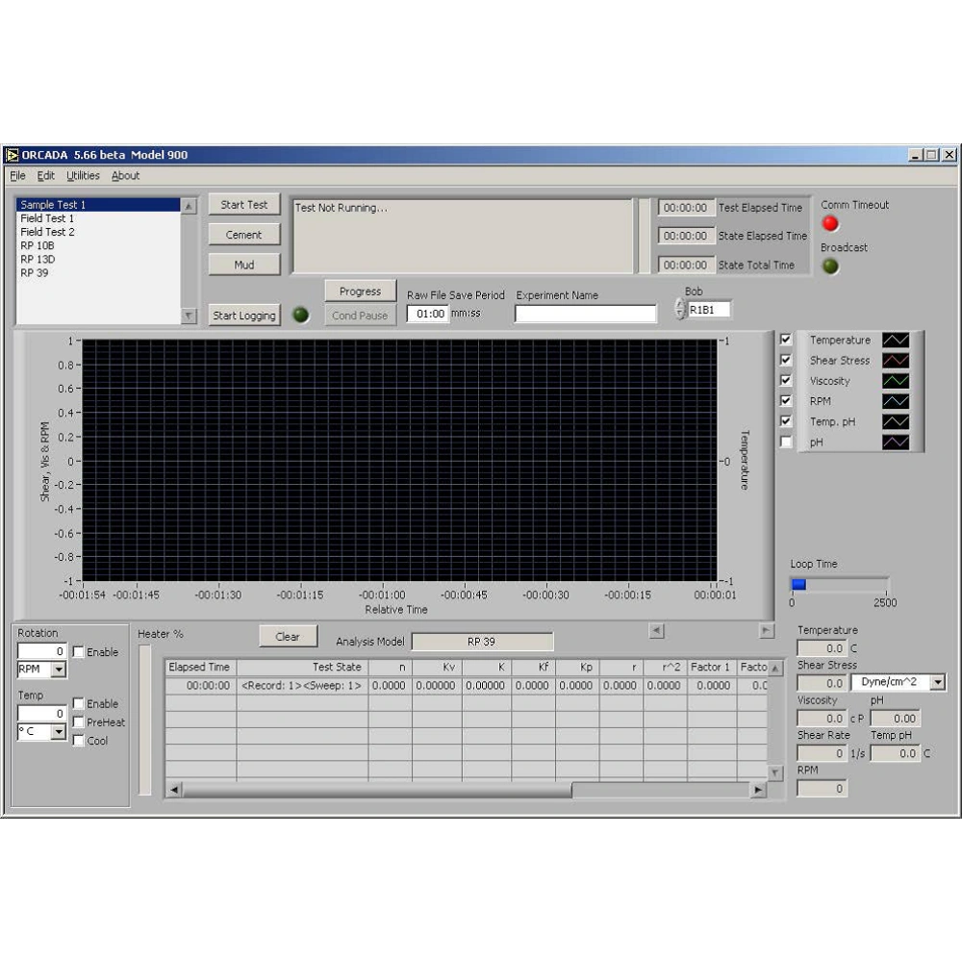Check the pH plot visibility checkbox
The height and width of the screenshot is (962, 962).
(x=786, y=442)
